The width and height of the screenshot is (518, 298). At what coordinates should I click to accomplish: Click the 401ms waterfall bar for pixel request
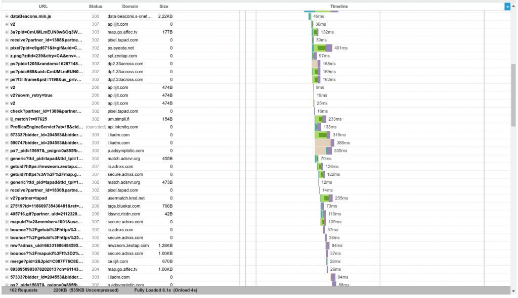point(322,48)
